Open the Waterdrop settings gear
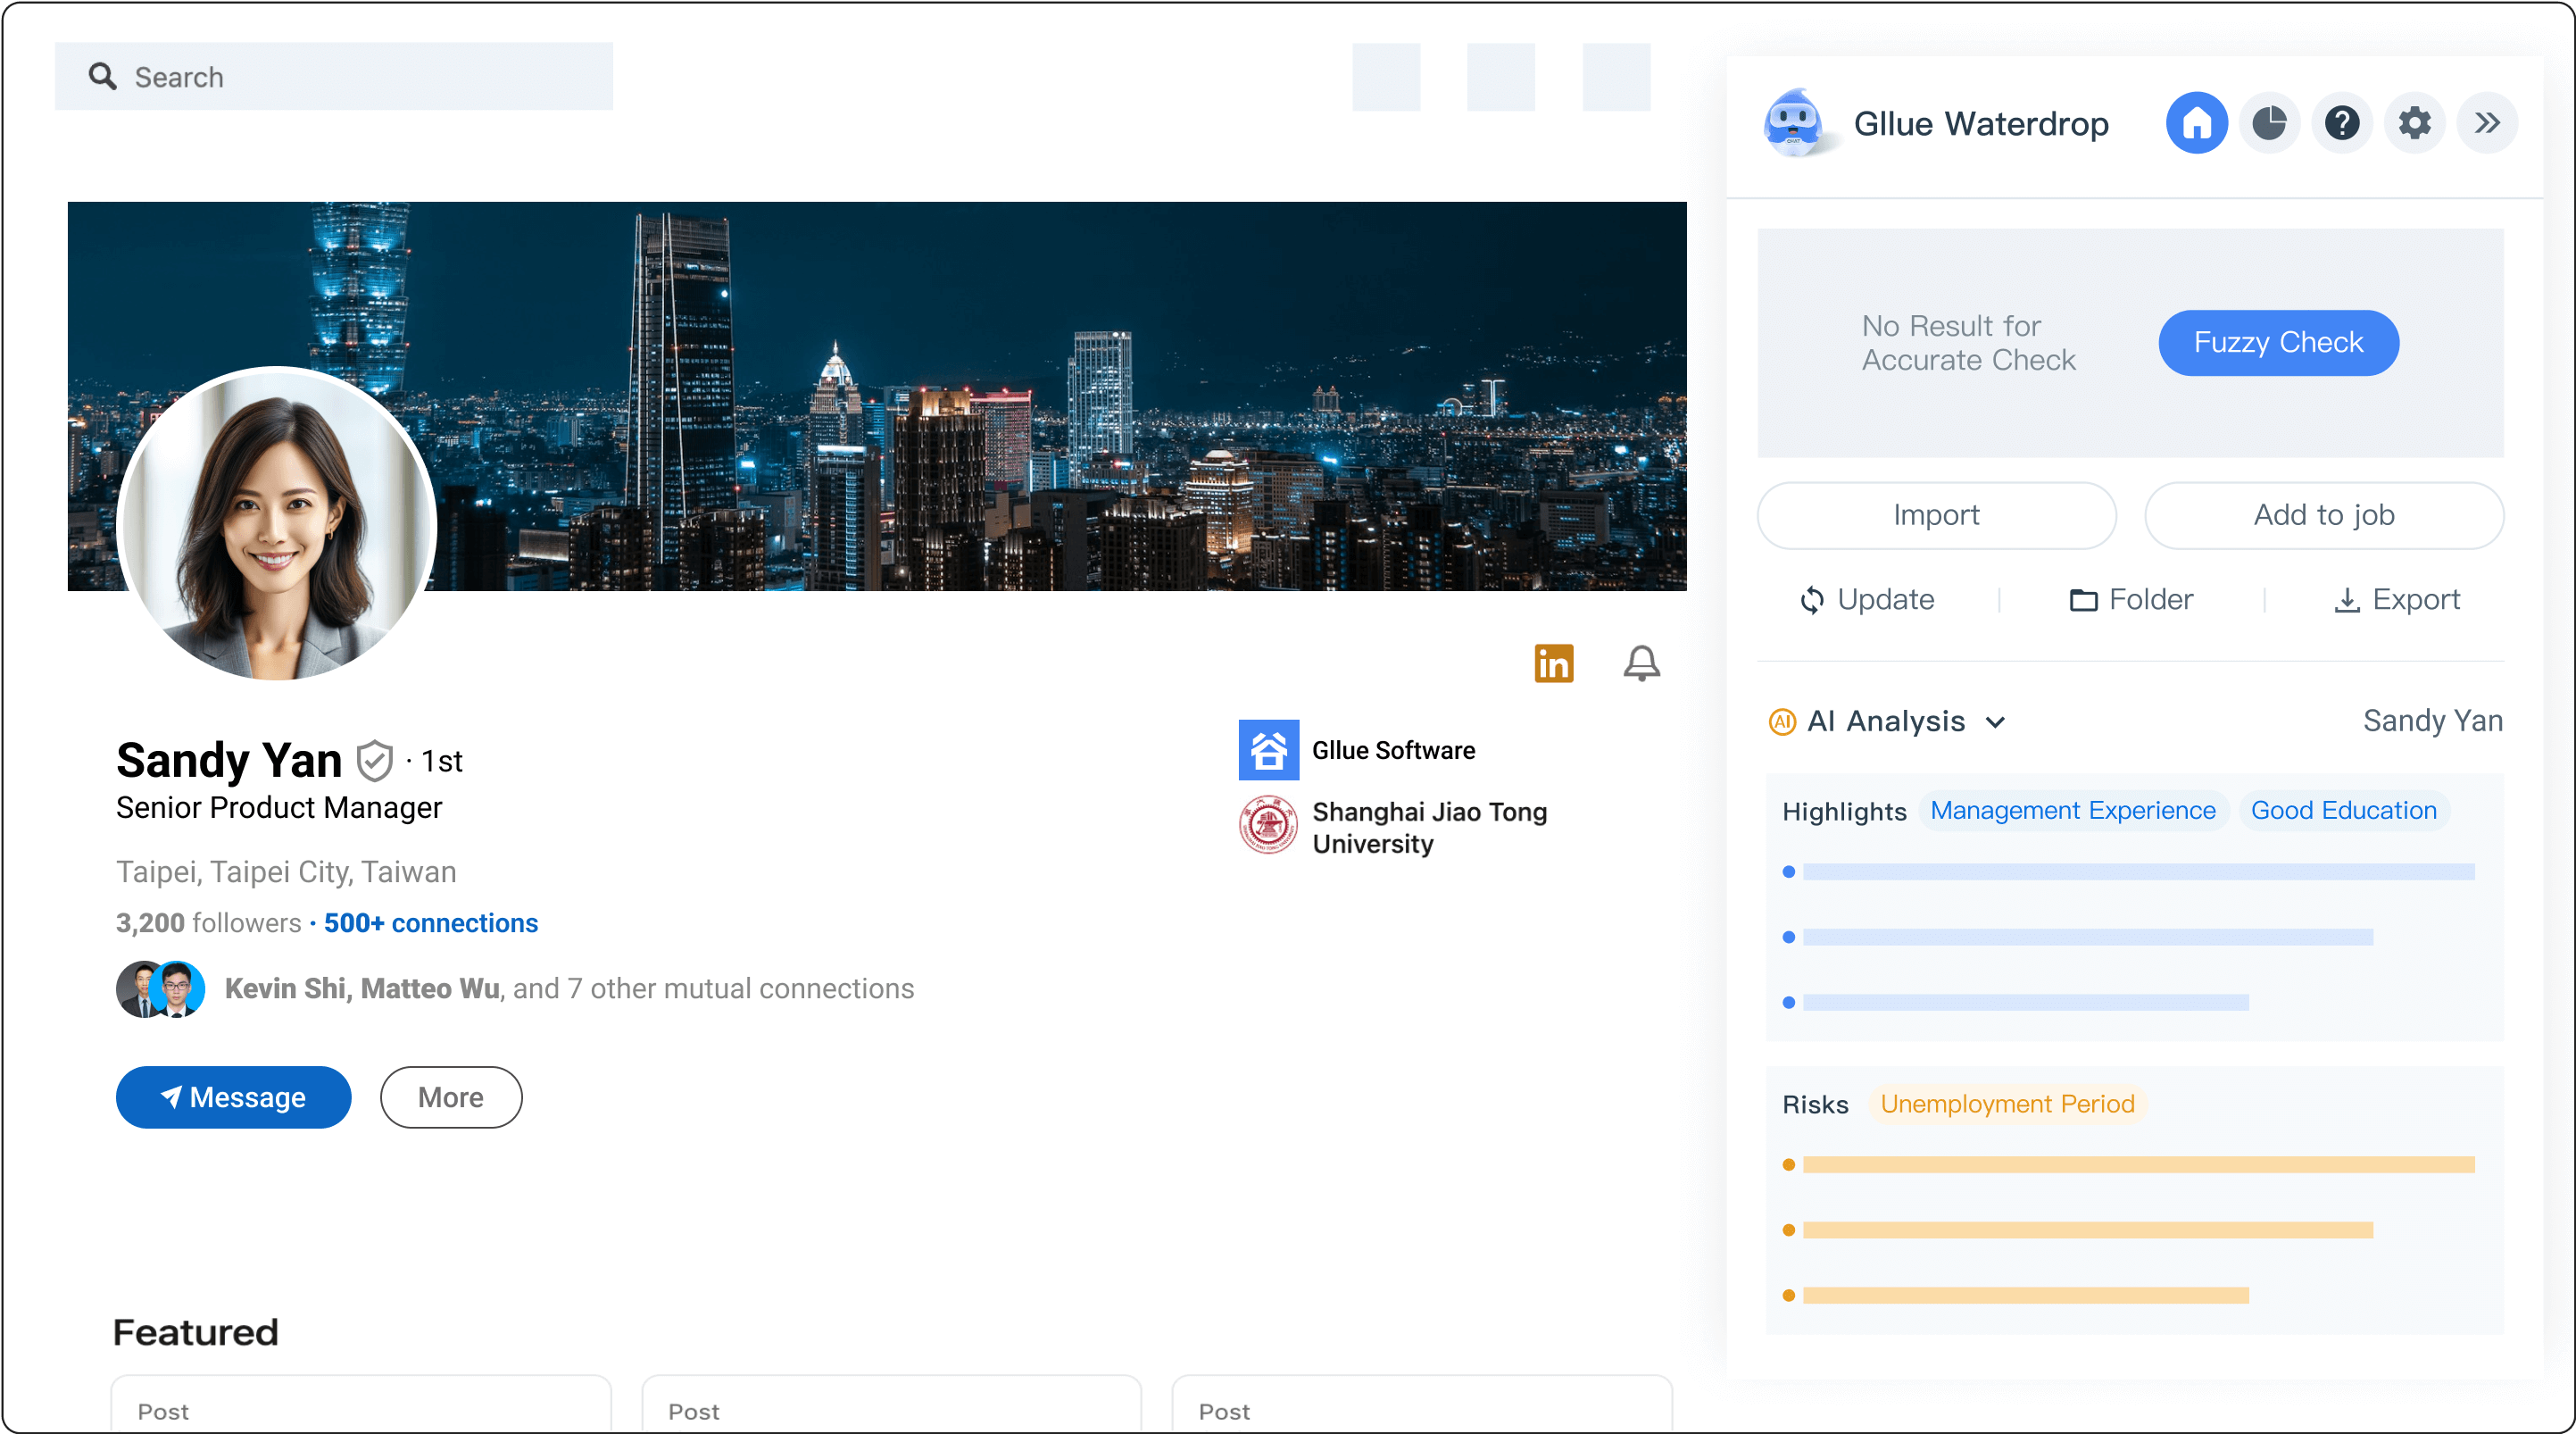 [2414, 123]
